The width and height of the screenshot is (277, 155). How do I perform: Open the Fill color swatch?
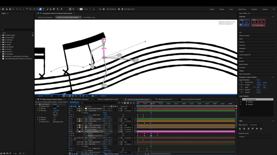pyautogui.click(x=81, y=9)
